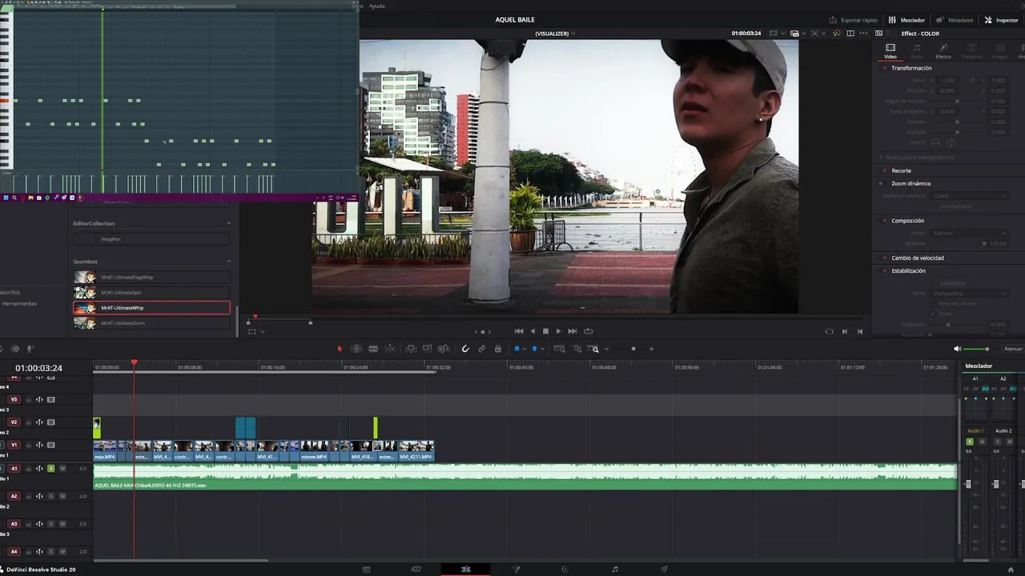Viewport: 1025px width, 576px height.
Task: Click the timeline zoom slider handle
Action: click(633, 349)
